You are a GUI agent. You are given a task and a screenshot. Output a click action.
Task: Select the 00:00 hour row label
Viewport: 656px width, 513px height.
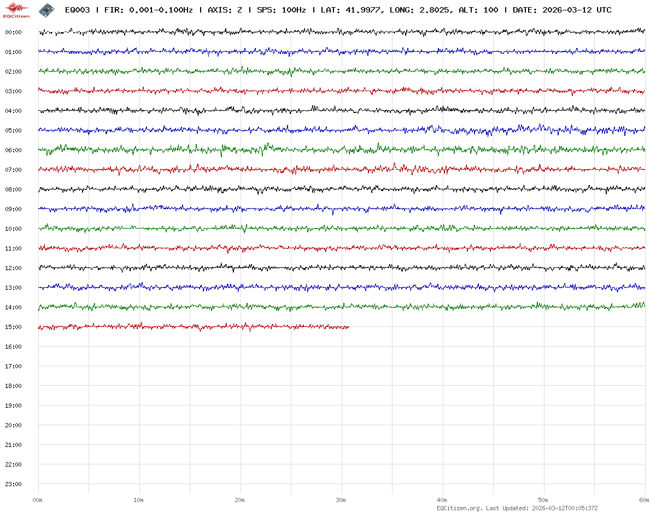13,32
